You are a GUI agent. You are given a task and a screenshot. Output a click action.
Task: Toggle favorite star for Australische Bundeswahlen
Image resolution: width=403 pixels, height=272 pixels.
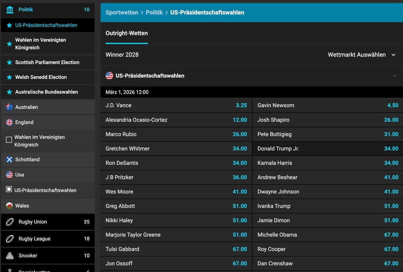click(9, 92)
